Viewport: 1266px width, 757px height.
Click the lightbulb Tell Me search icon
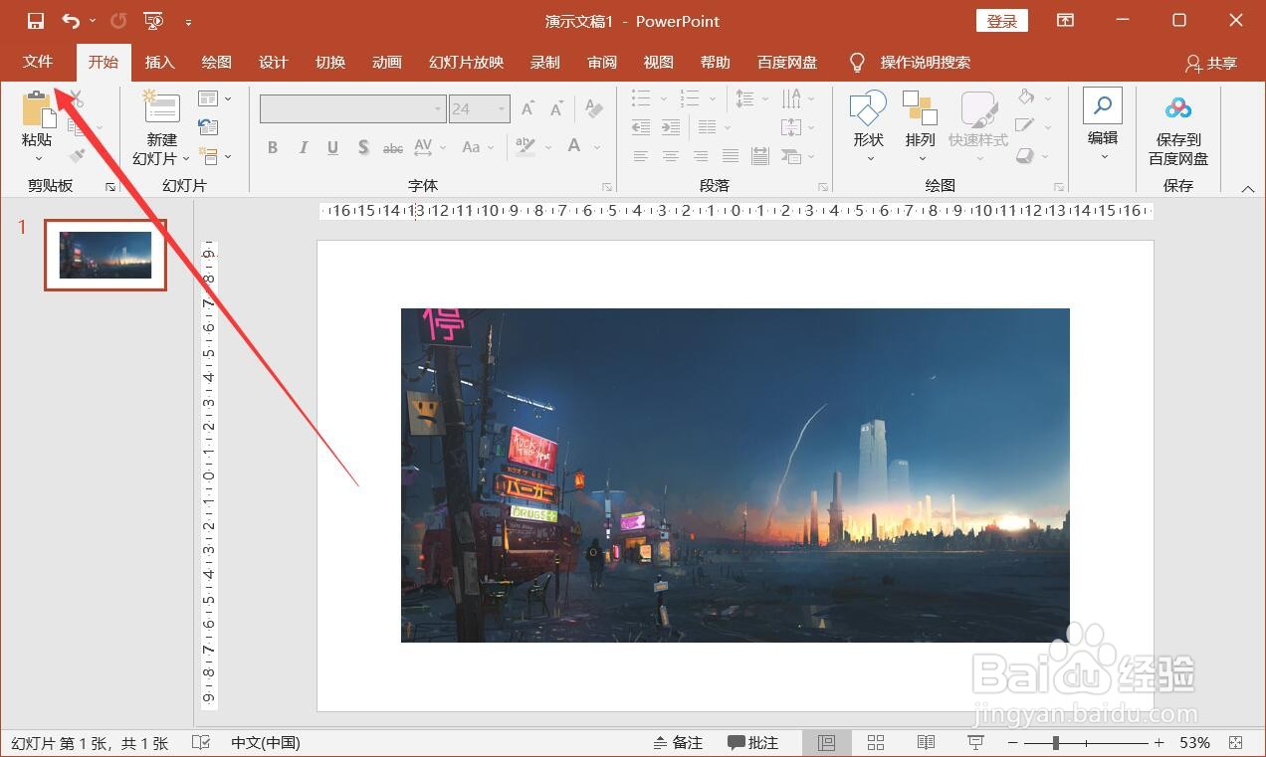857,63
